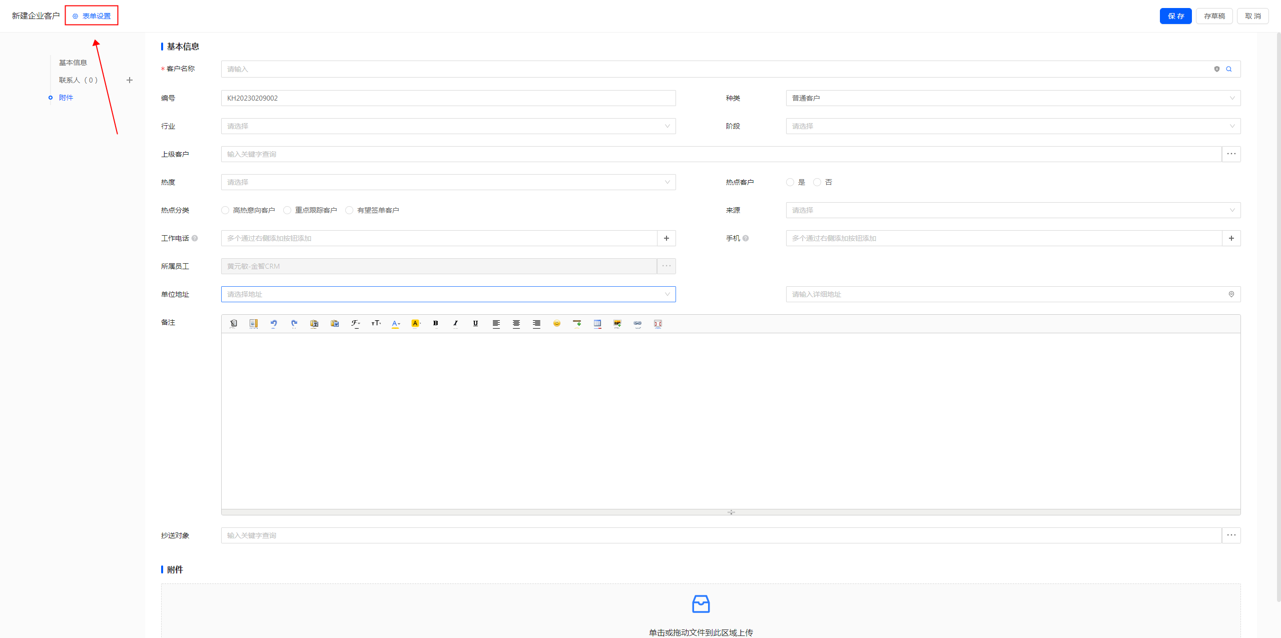The height and width of the screenshot is (638, 1281).
Task: Open 所属员工 picker with ellipsis button
Action: (x=667, y=266)
